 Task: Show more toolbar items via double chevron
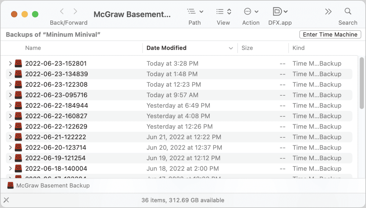328,11
